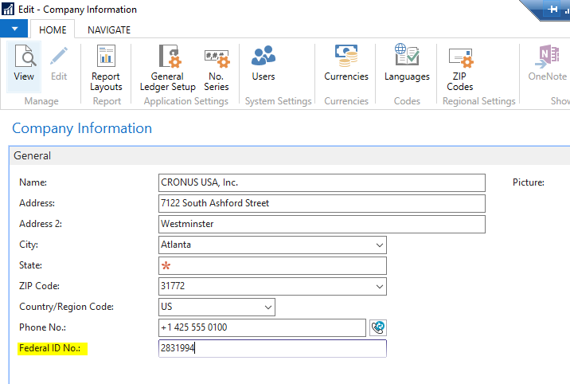Open the No. Series settings
This screenshot has width=570, height=384.
pyautogui.click(x=217, y=68)
